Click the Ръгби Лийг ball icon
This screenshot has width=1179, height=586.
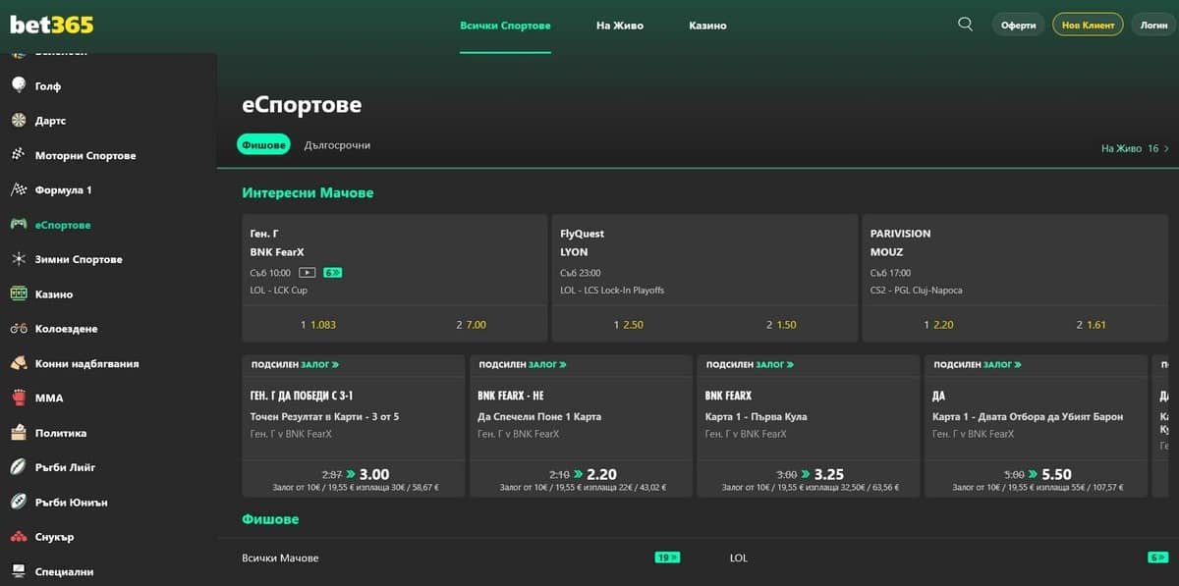[x=19, y=467]
